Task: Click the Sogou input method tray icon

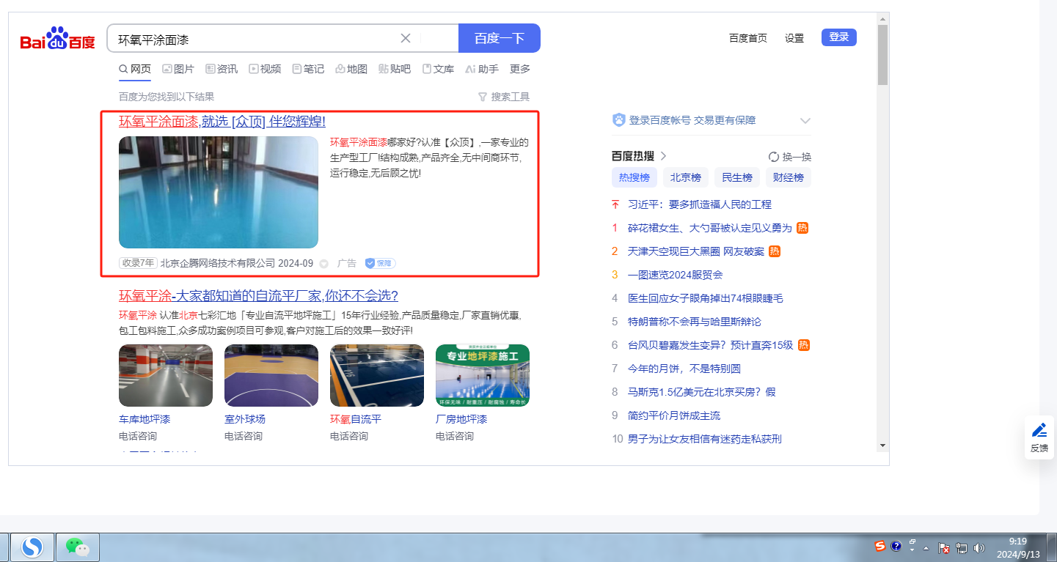Action: pyautogui.click(x=880, y=546)
